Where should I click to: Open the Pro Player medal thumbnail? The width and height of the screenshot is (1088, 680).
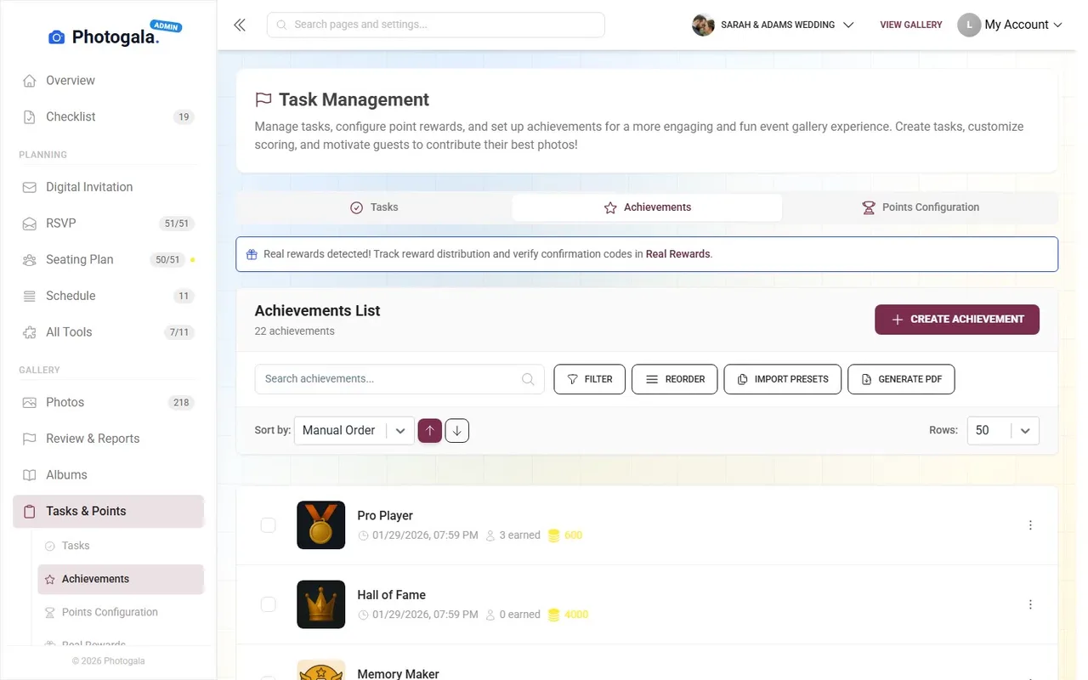321,525
